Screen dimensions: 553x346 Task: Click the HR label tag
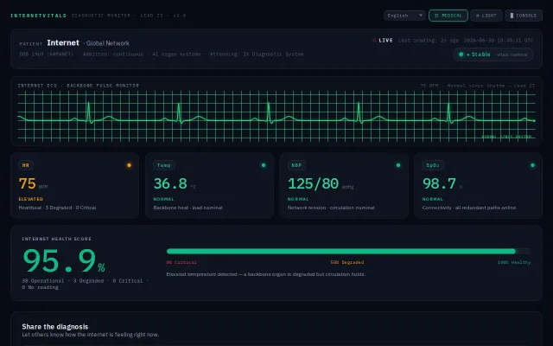tap(26, 165)
